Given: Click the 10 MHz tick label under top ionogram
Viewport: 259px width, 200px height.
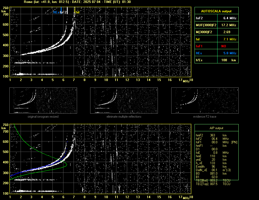Looking at the screenshot, I should 106,80.
